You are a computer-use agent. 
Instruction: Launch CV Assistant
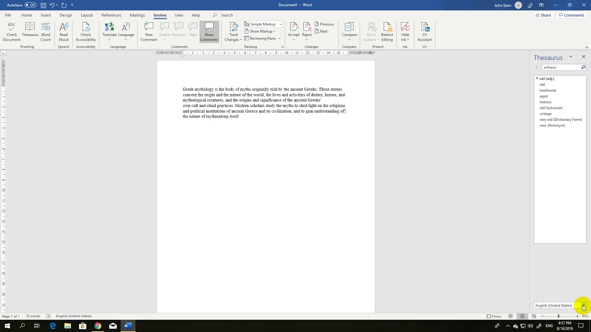point(424,32)
